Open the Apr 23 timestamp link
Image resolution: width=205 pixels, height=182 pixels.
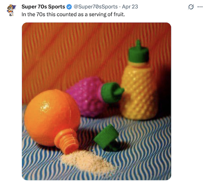click(130, 7)
